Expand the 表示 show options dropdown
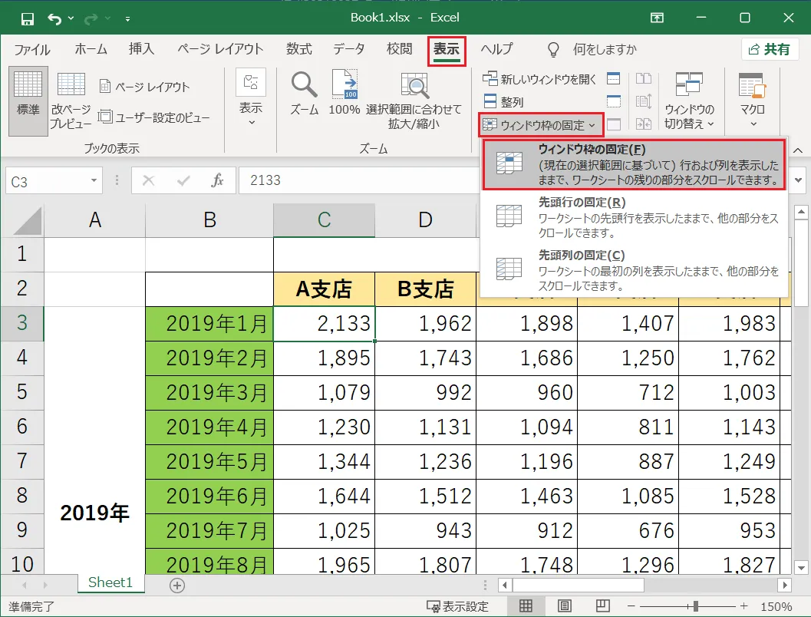This screenshot has width=811, height=617. click(251, 98)
